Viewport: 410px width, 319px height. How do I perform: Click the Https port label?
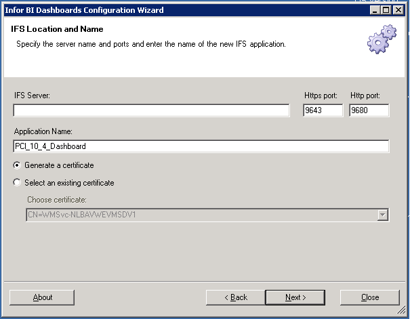[x=321, y=95]
